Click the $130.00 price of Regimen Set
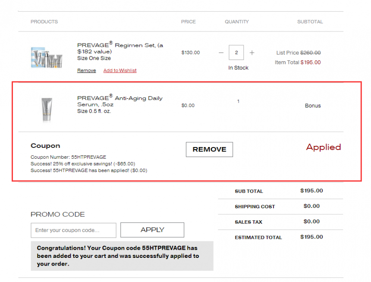Viewport: 371px width, 282px height. 191,53
